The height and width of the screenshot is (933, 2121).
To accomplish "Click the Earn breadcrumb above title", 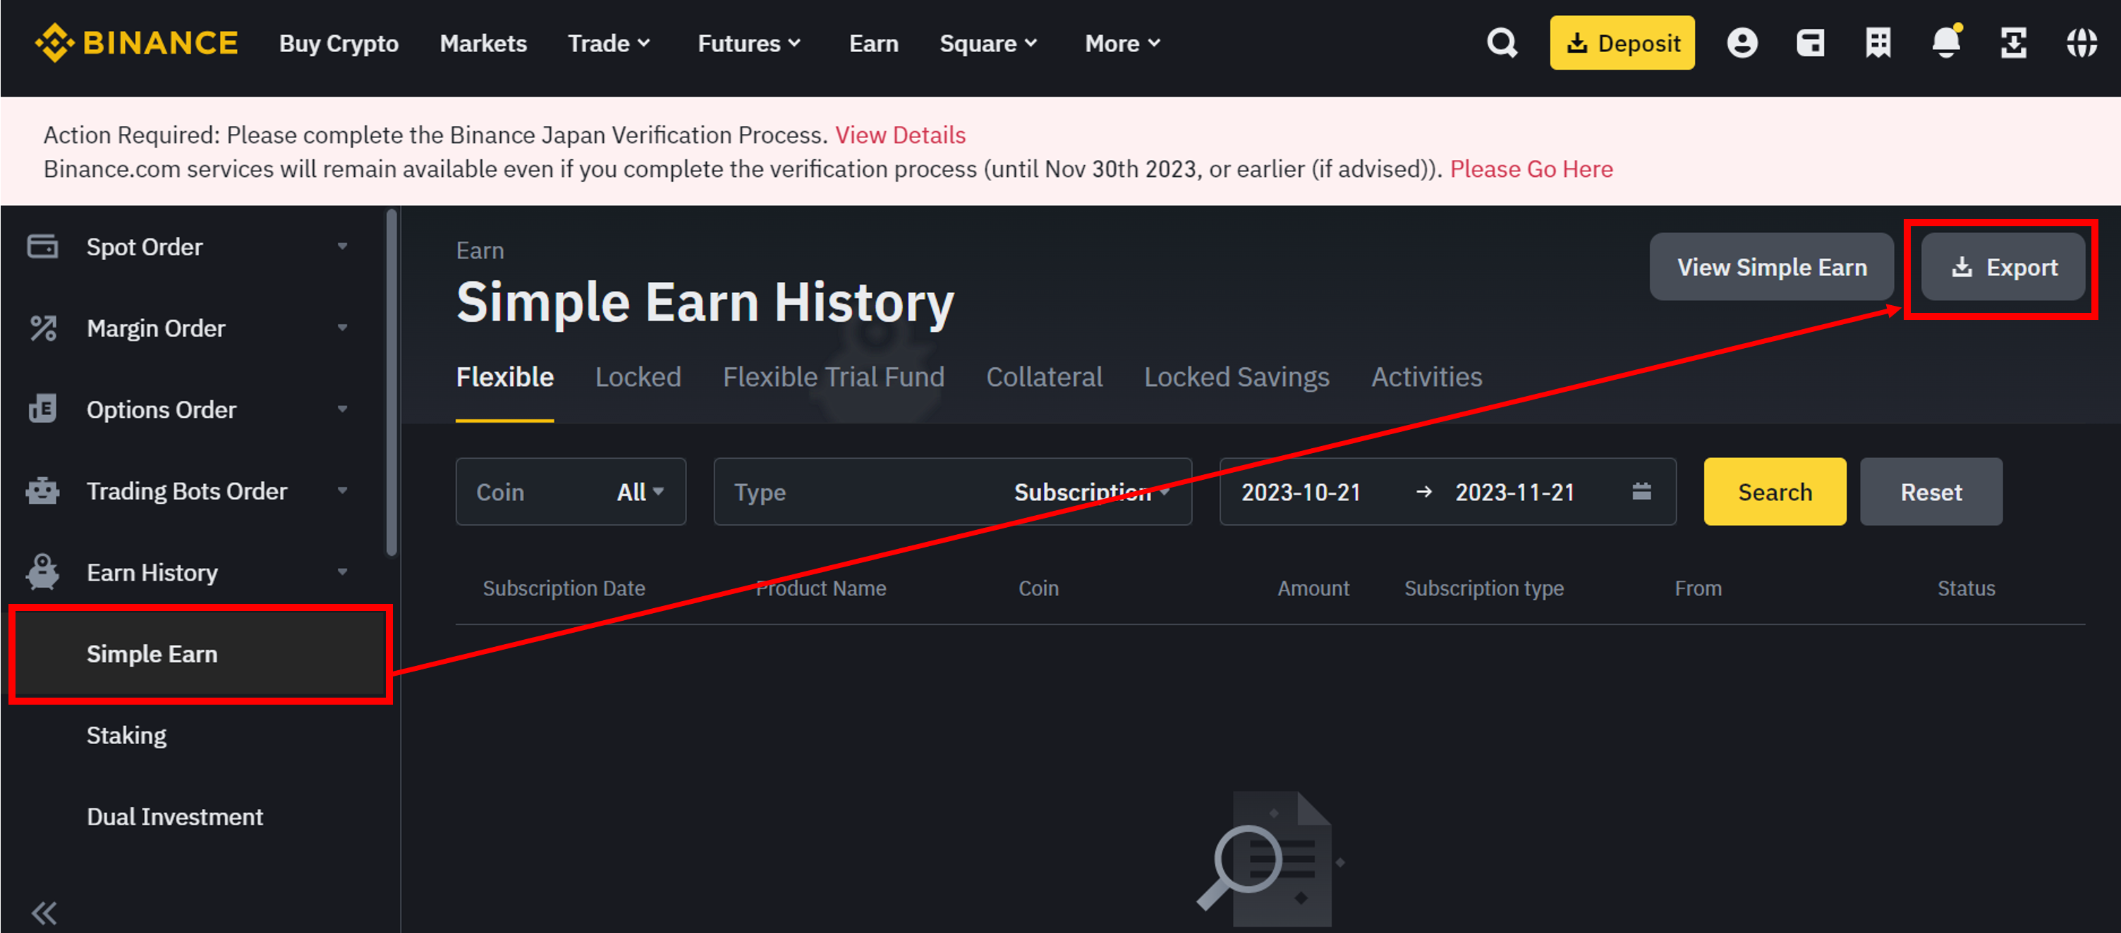I will pyautogui.click(x=480, y=250).
